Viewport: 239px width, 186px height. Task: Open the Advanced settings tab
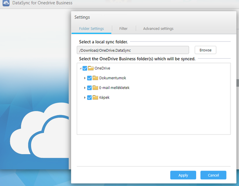(x=158, y=29)
